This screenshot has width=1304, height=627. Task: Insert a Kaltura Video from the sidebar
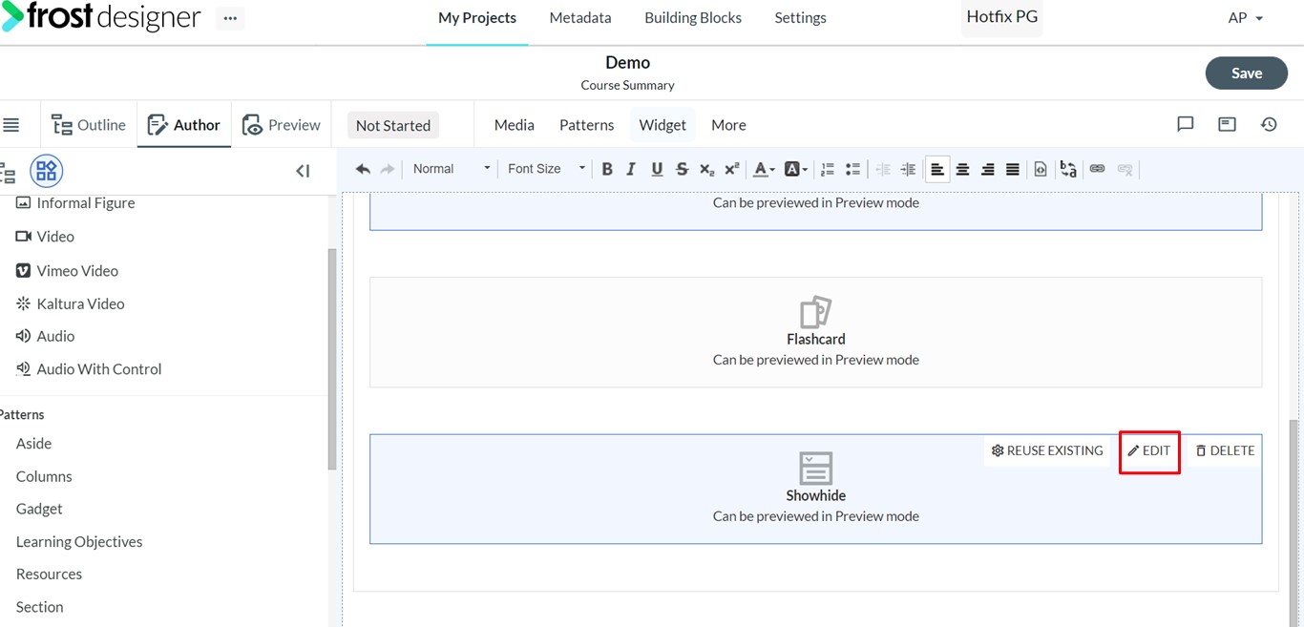(71, 303)
